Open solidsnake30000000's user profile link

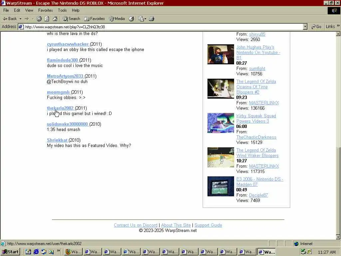[67, 124]
